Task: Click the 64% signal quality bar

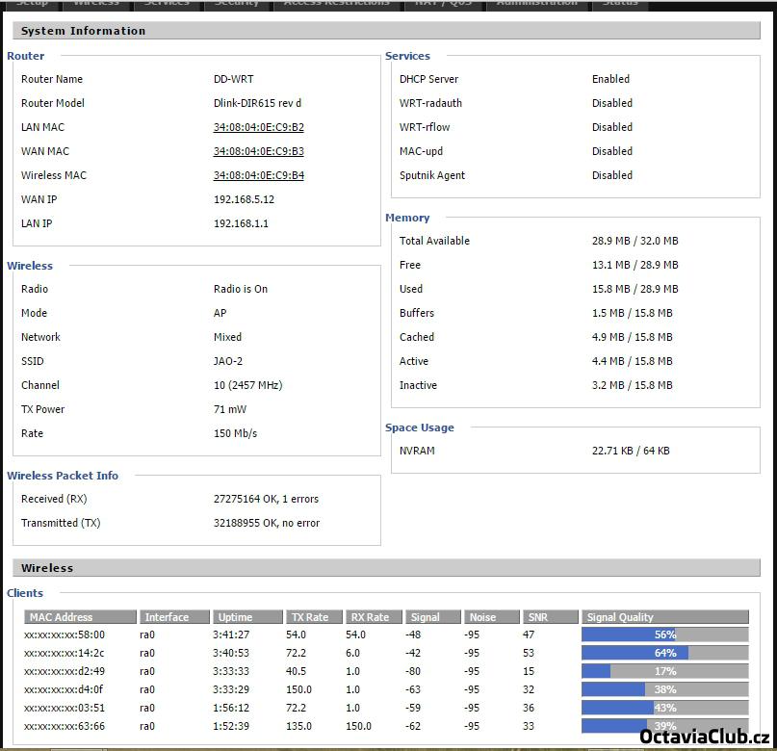Action: click(x=664, y=653)
